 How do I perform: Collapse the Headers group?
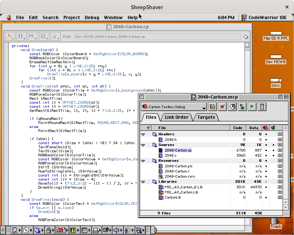143,134
